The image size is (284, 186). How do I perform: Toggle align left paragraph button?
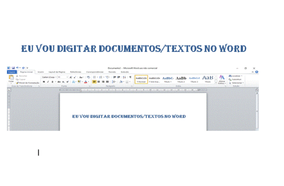(x=94, y=82)
